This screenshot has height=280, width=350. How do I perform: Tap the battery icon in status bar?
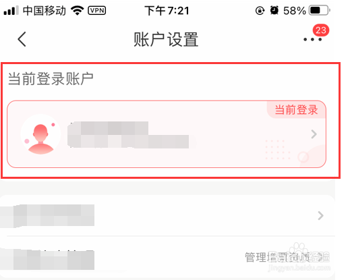coord(319,10)
